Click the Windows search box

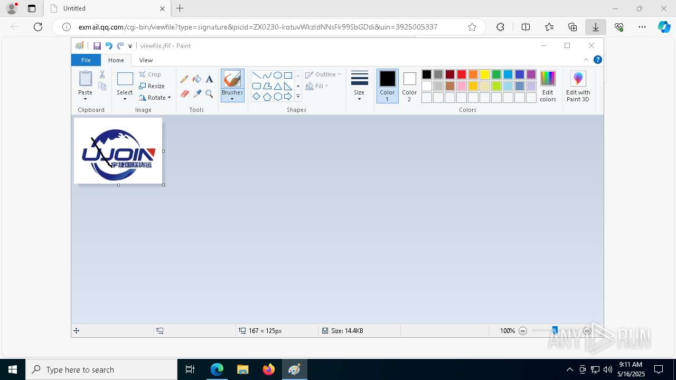(x=101, y=369)
